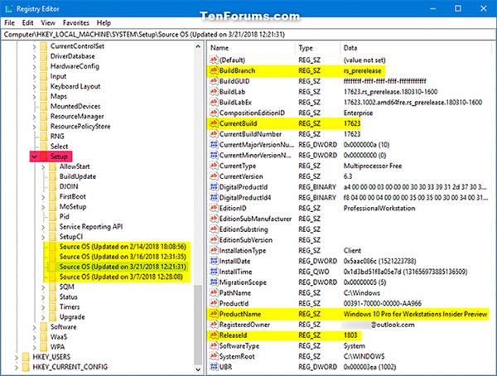
Task: Expand the FirstBoot key
Action: click(43, 197)
